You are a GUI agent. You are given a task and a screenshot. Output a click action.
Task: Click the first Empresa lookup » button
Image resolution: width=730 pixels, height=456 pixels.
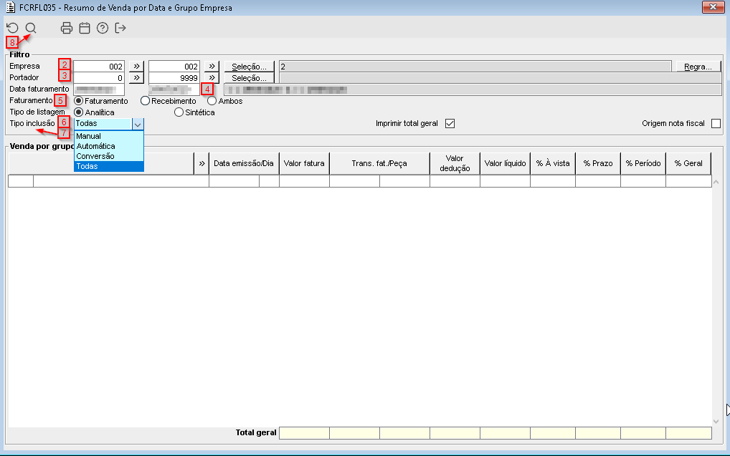coord(136,67)
